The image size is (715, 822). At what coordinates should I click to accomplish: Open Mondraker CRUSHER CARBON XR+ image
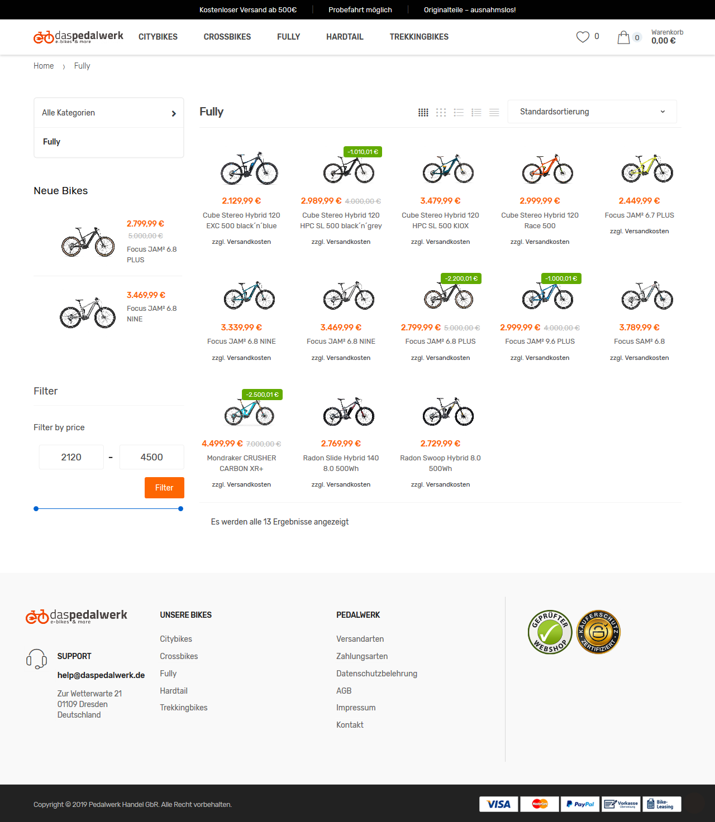coord(249,412)
